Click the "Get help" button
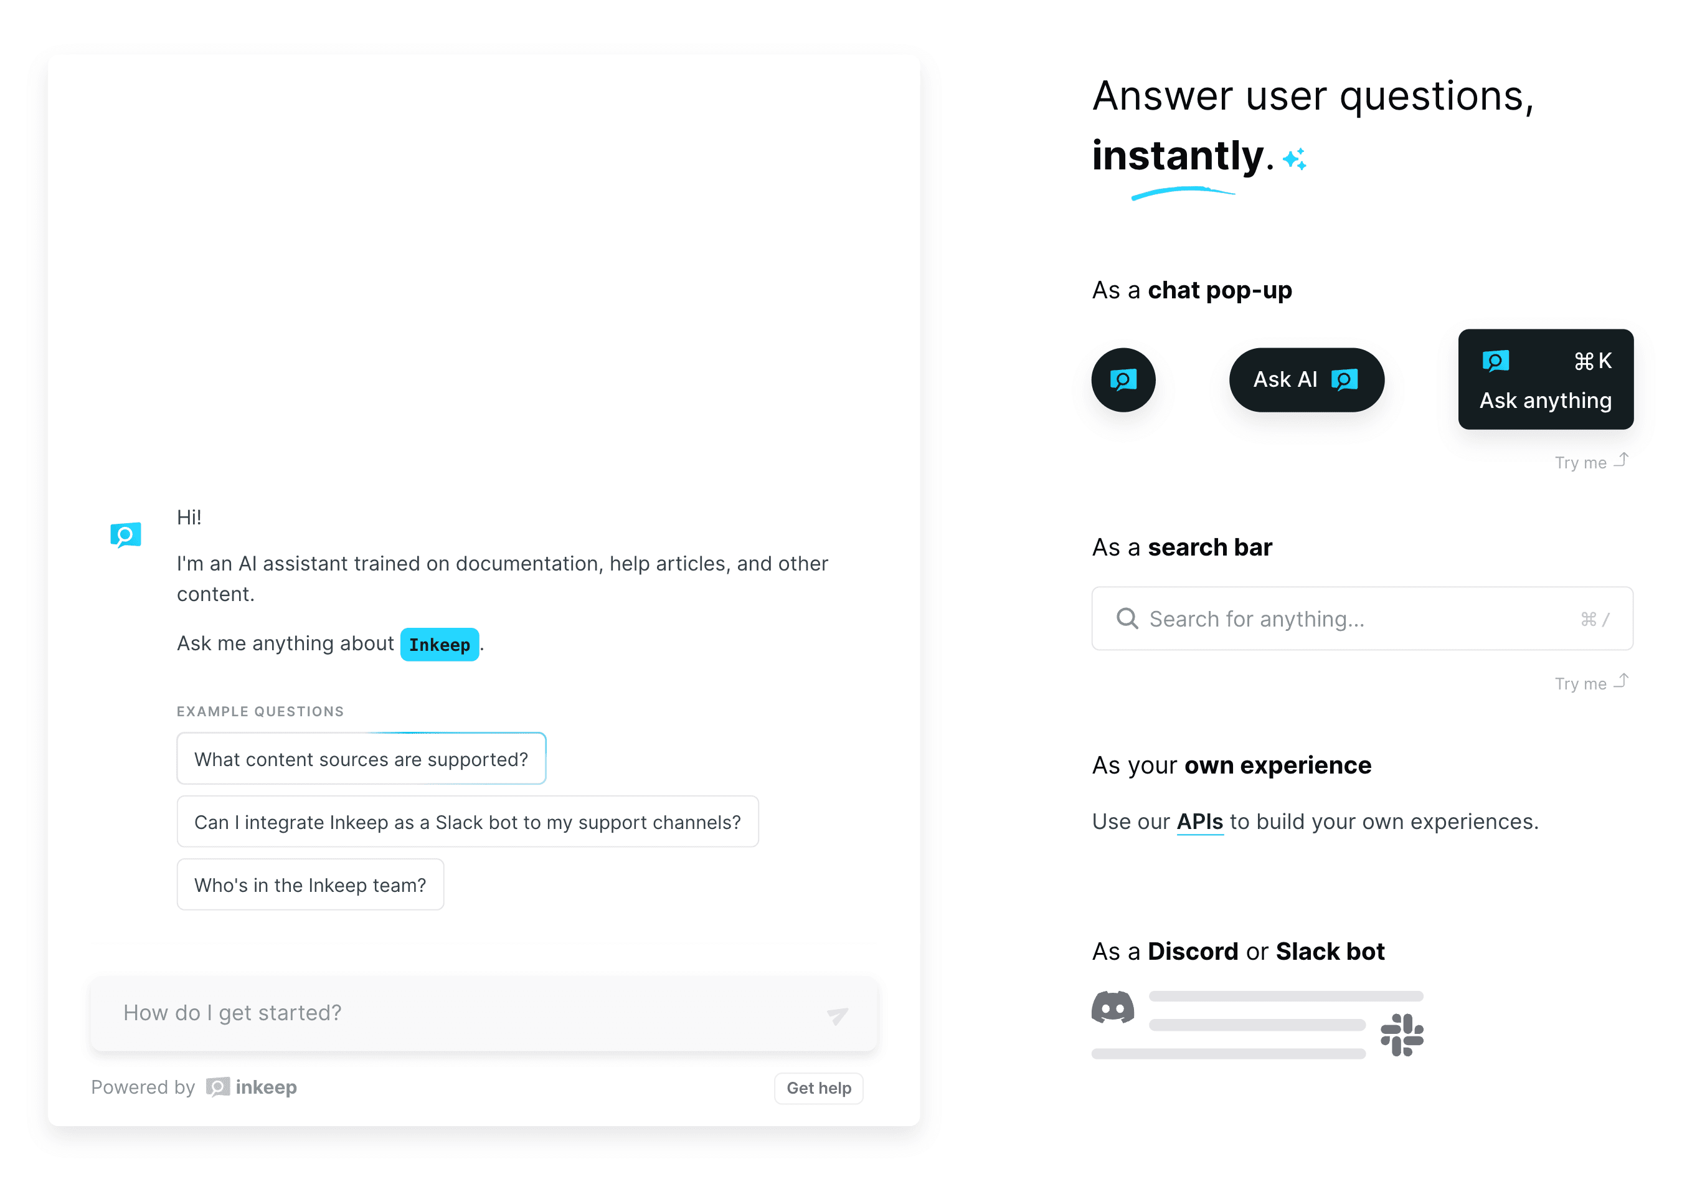Image resolution: width=1687 pixels, height=1184 pixels. pos(818,1089)
